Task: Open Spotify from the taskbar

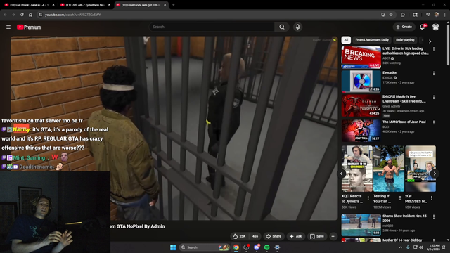Action: [267, 247]
